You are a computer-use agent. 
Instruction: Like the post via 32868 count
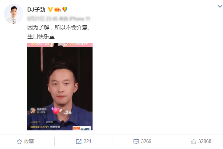[x=205, y=141]
